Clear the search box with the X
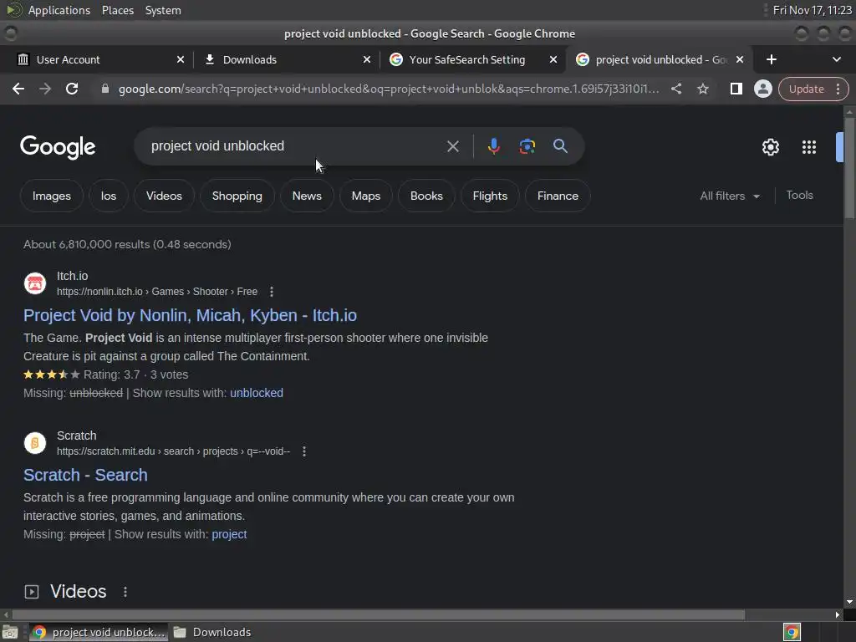This screenshot has height=642, width=856. coord(452,146)
